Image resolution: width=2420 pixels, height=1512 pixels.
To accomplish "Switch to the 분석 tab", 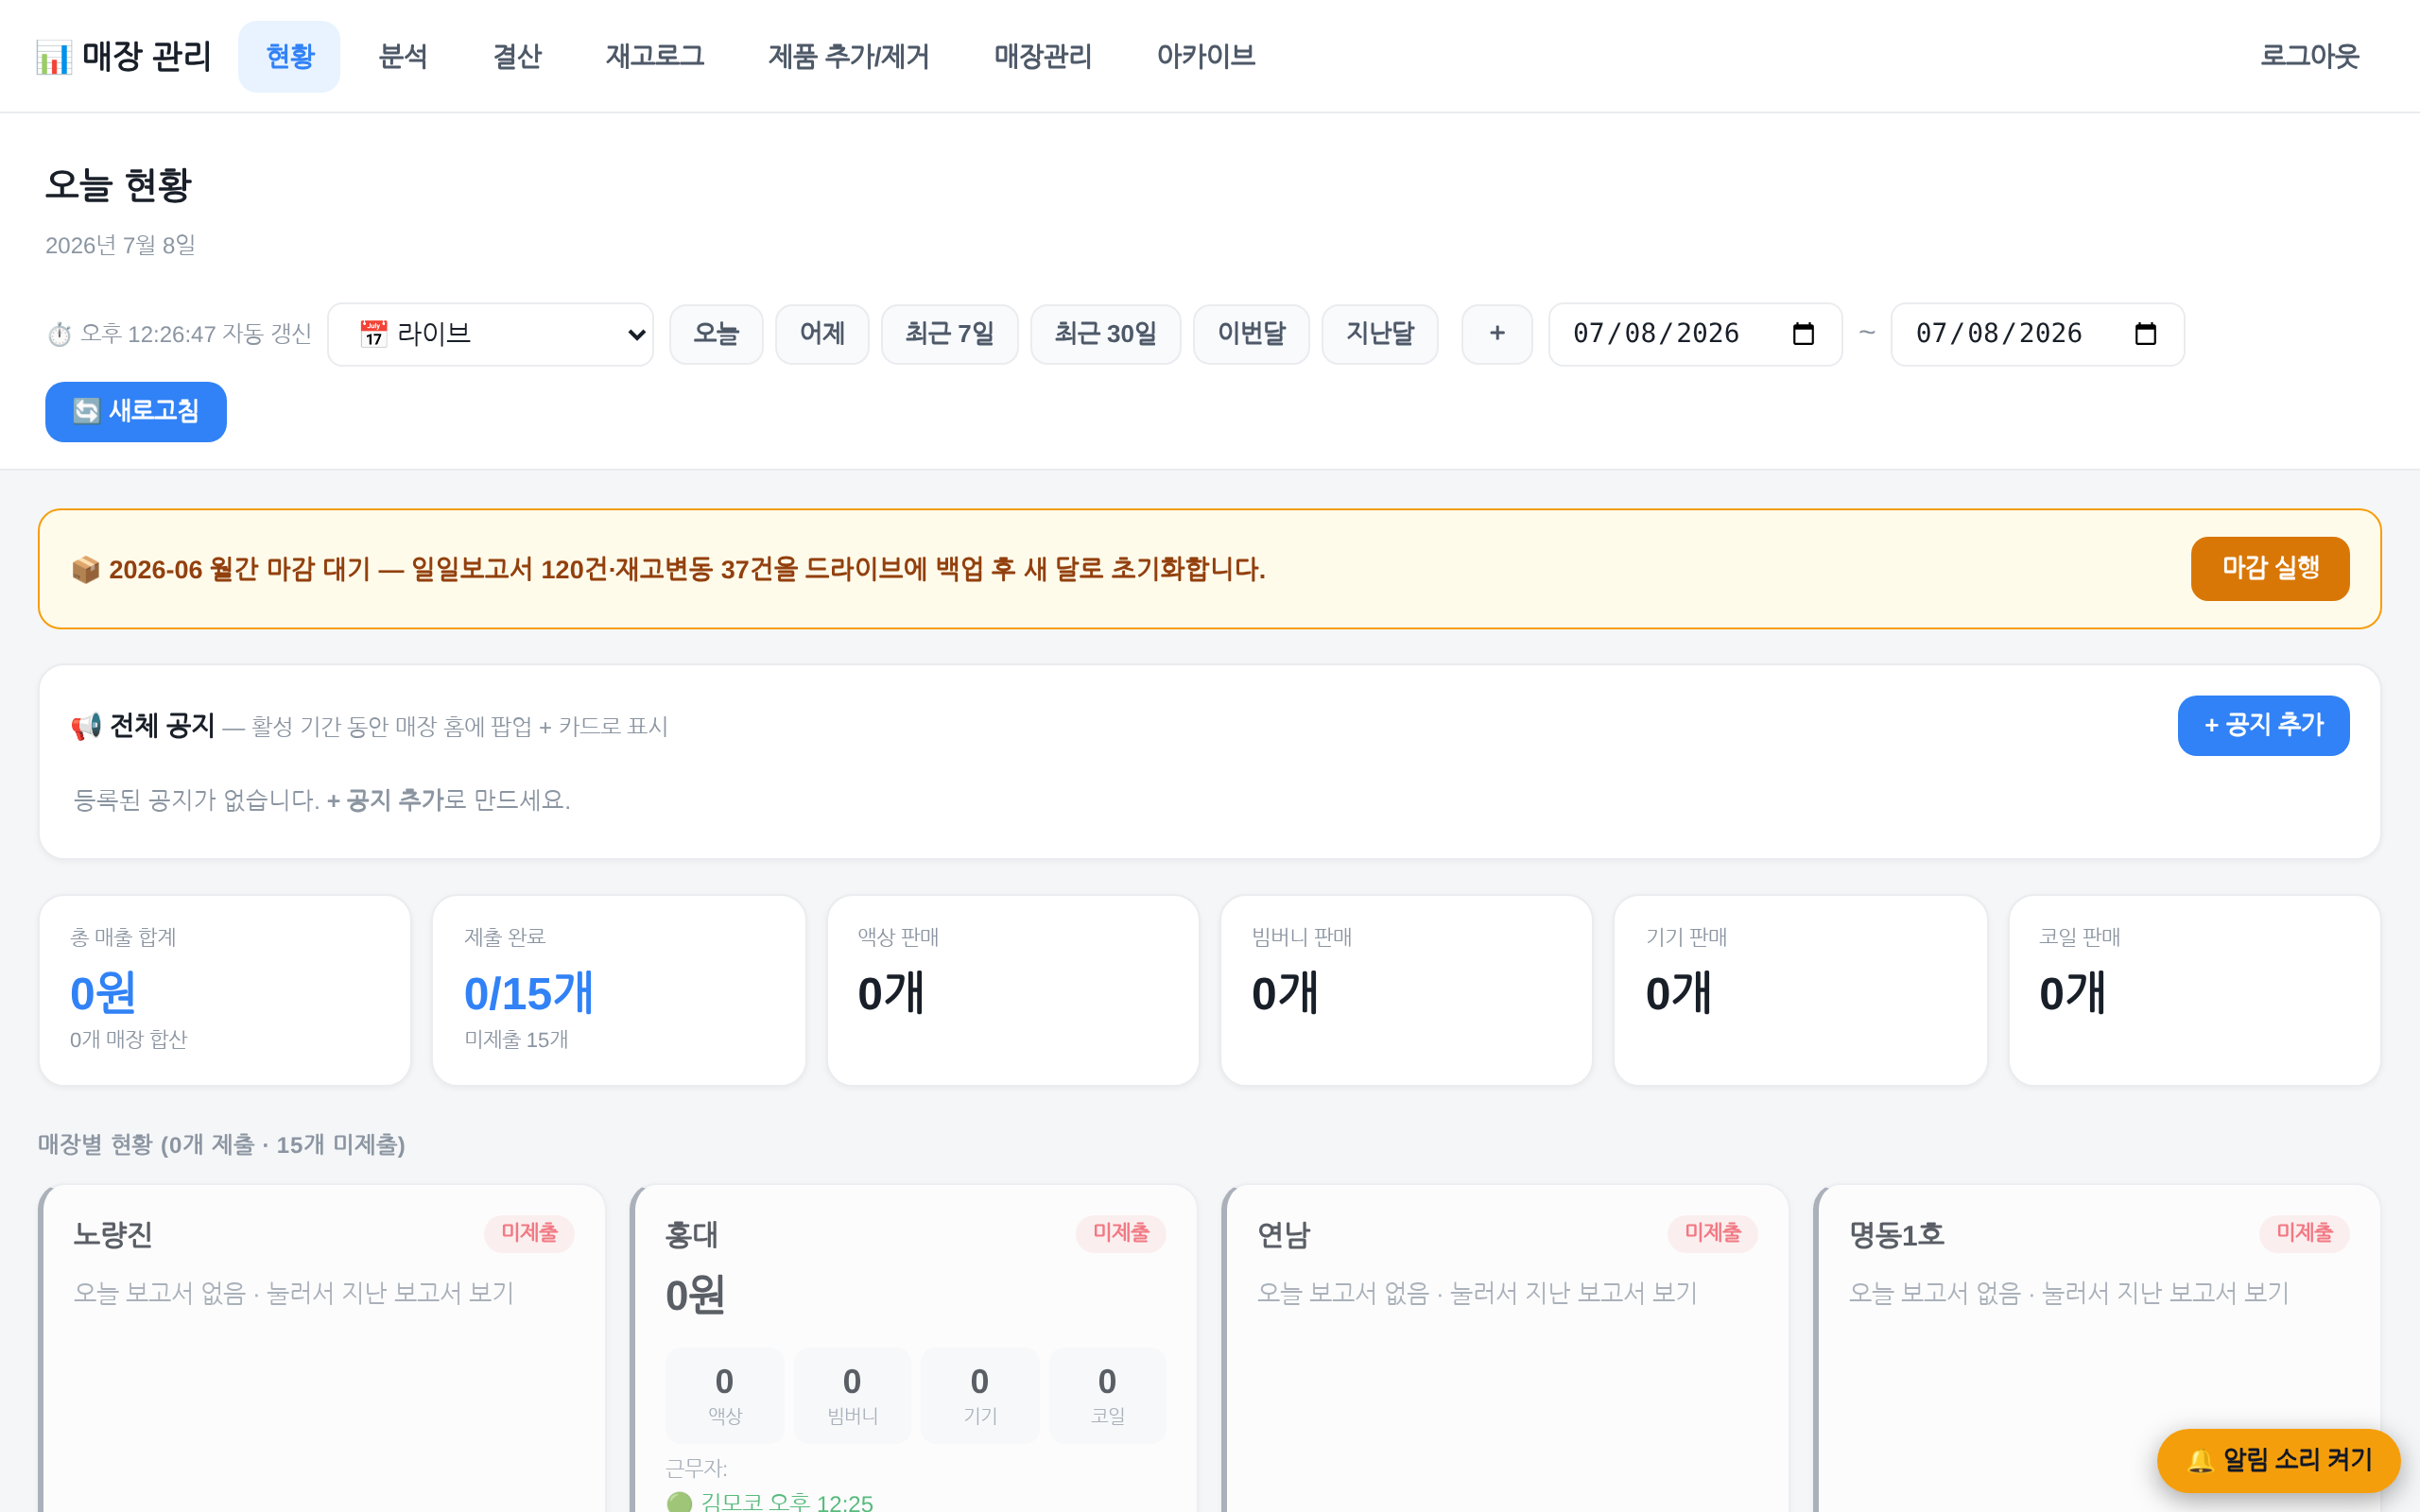I will point(403,56).
